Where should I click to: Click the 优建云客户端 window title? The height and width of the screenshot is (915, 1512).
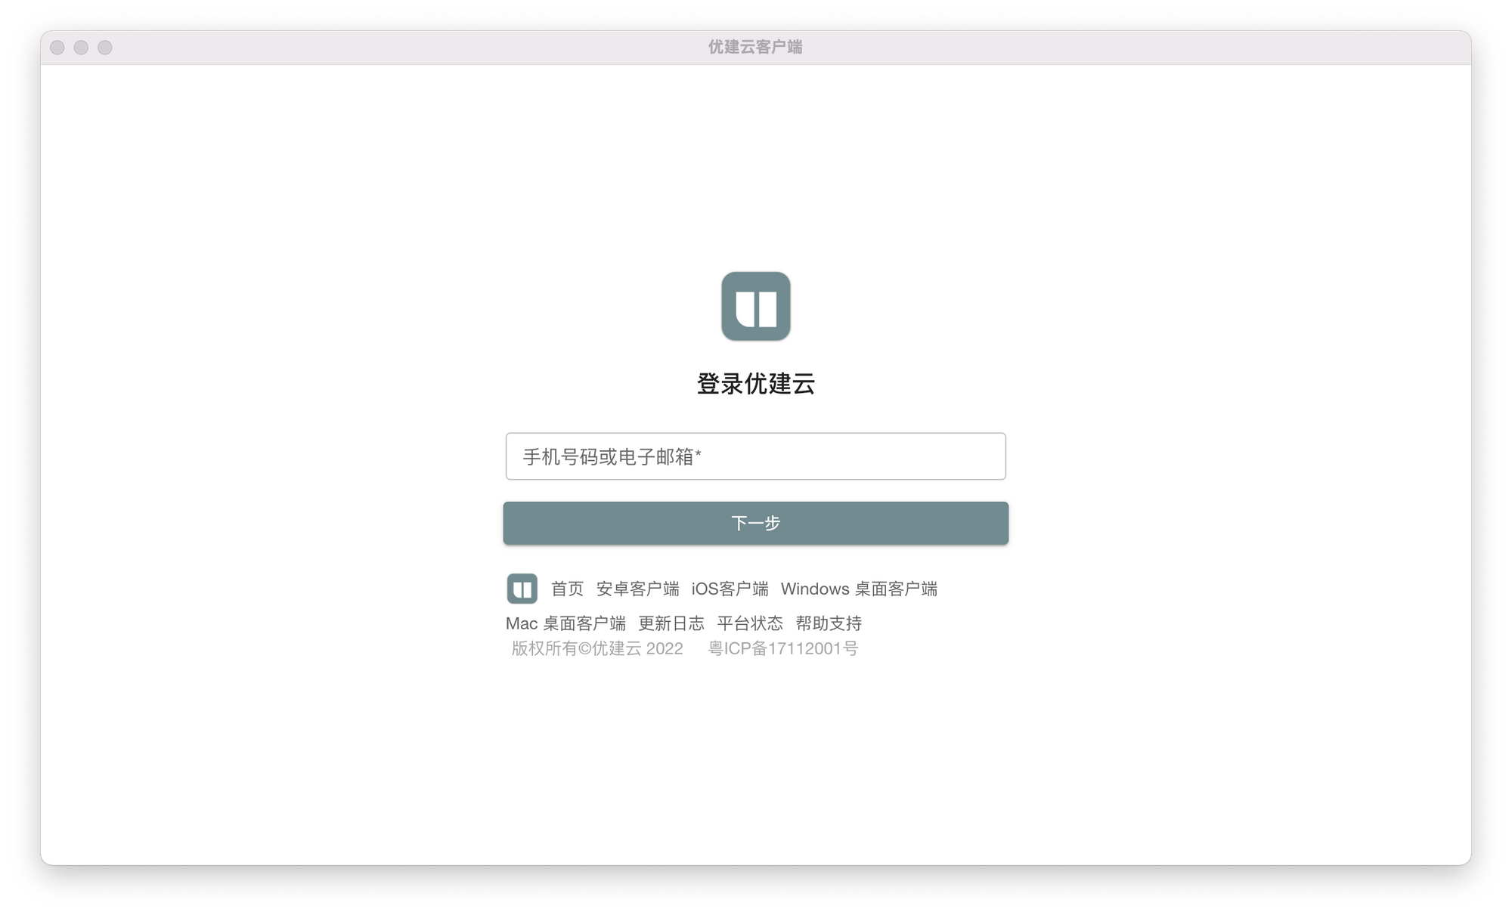(755, 47)
